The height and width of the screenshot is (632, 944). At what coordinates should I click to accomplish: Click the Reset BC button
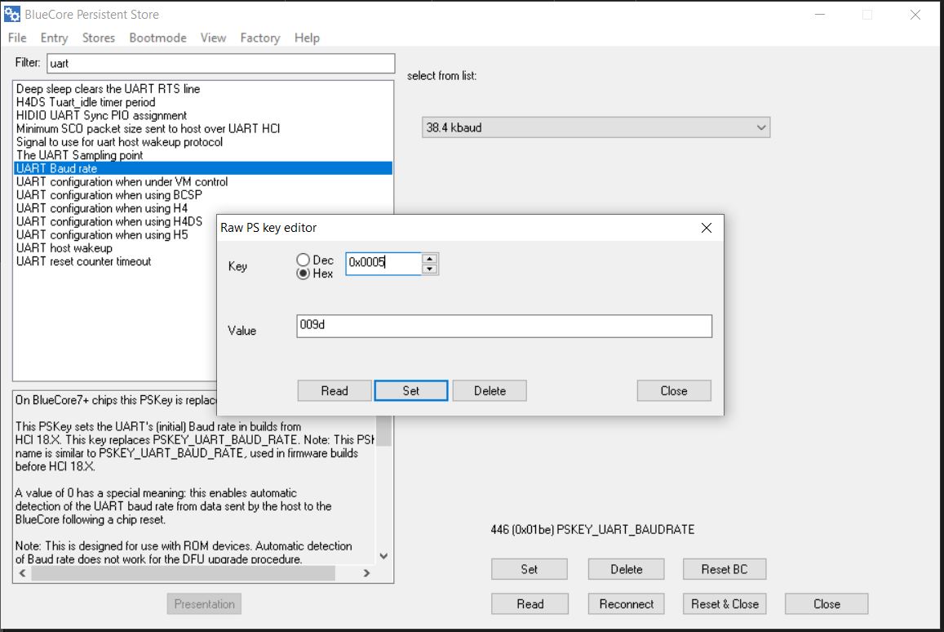click(725, 569)
